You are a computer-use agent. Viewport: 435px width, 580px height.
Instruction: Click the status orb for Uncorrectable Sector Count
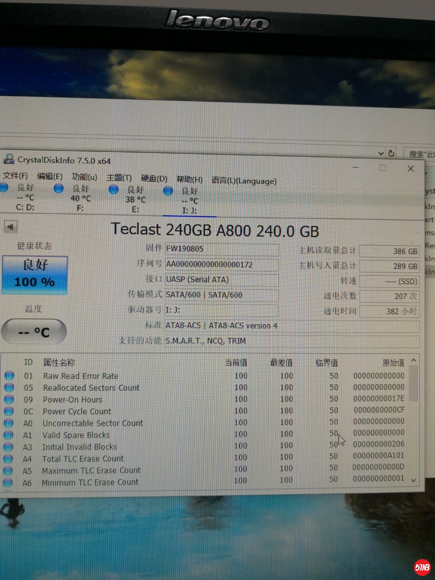pos(8,423)
